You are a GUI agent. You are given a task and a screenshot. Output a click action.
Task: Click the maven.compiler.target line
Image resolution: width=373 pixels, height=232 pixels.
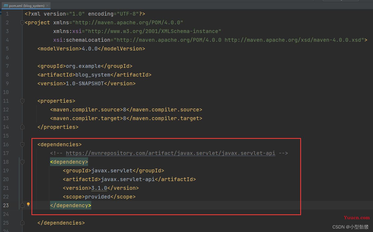tap(126, 118)
